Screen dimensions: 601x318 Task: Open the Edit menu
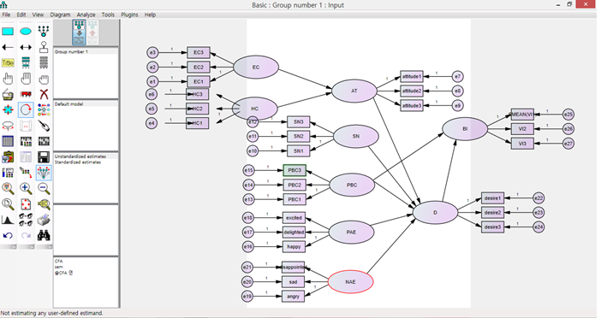(21, 15)
